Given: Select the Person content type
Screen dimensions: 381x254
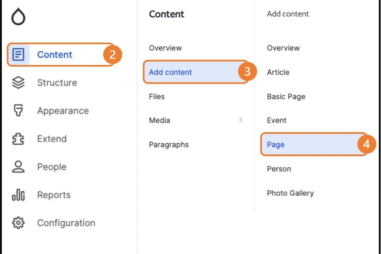Looking at the screenshot, I should pyautogui.click(x=279, y=169).
